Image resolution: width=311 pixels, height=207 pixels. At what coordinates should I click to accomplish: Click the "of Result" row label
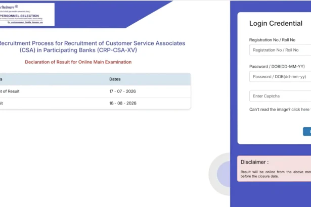10,91
